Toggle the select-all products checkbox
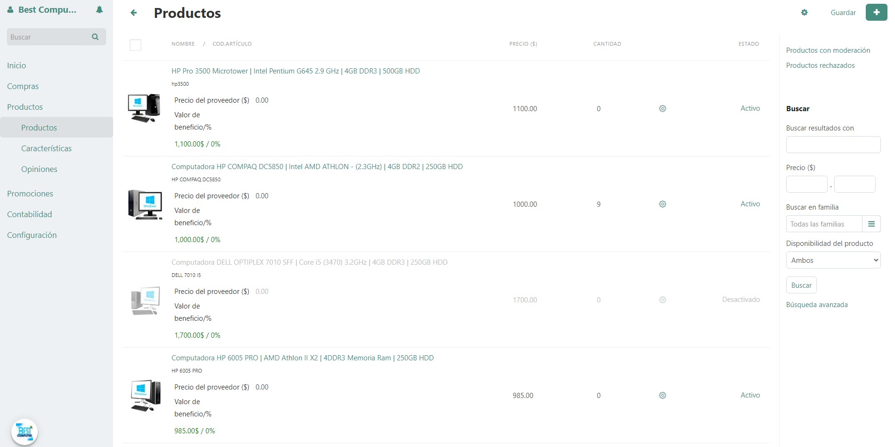The height and width of the screenshot is (447, 895). (x=135, y=45)
